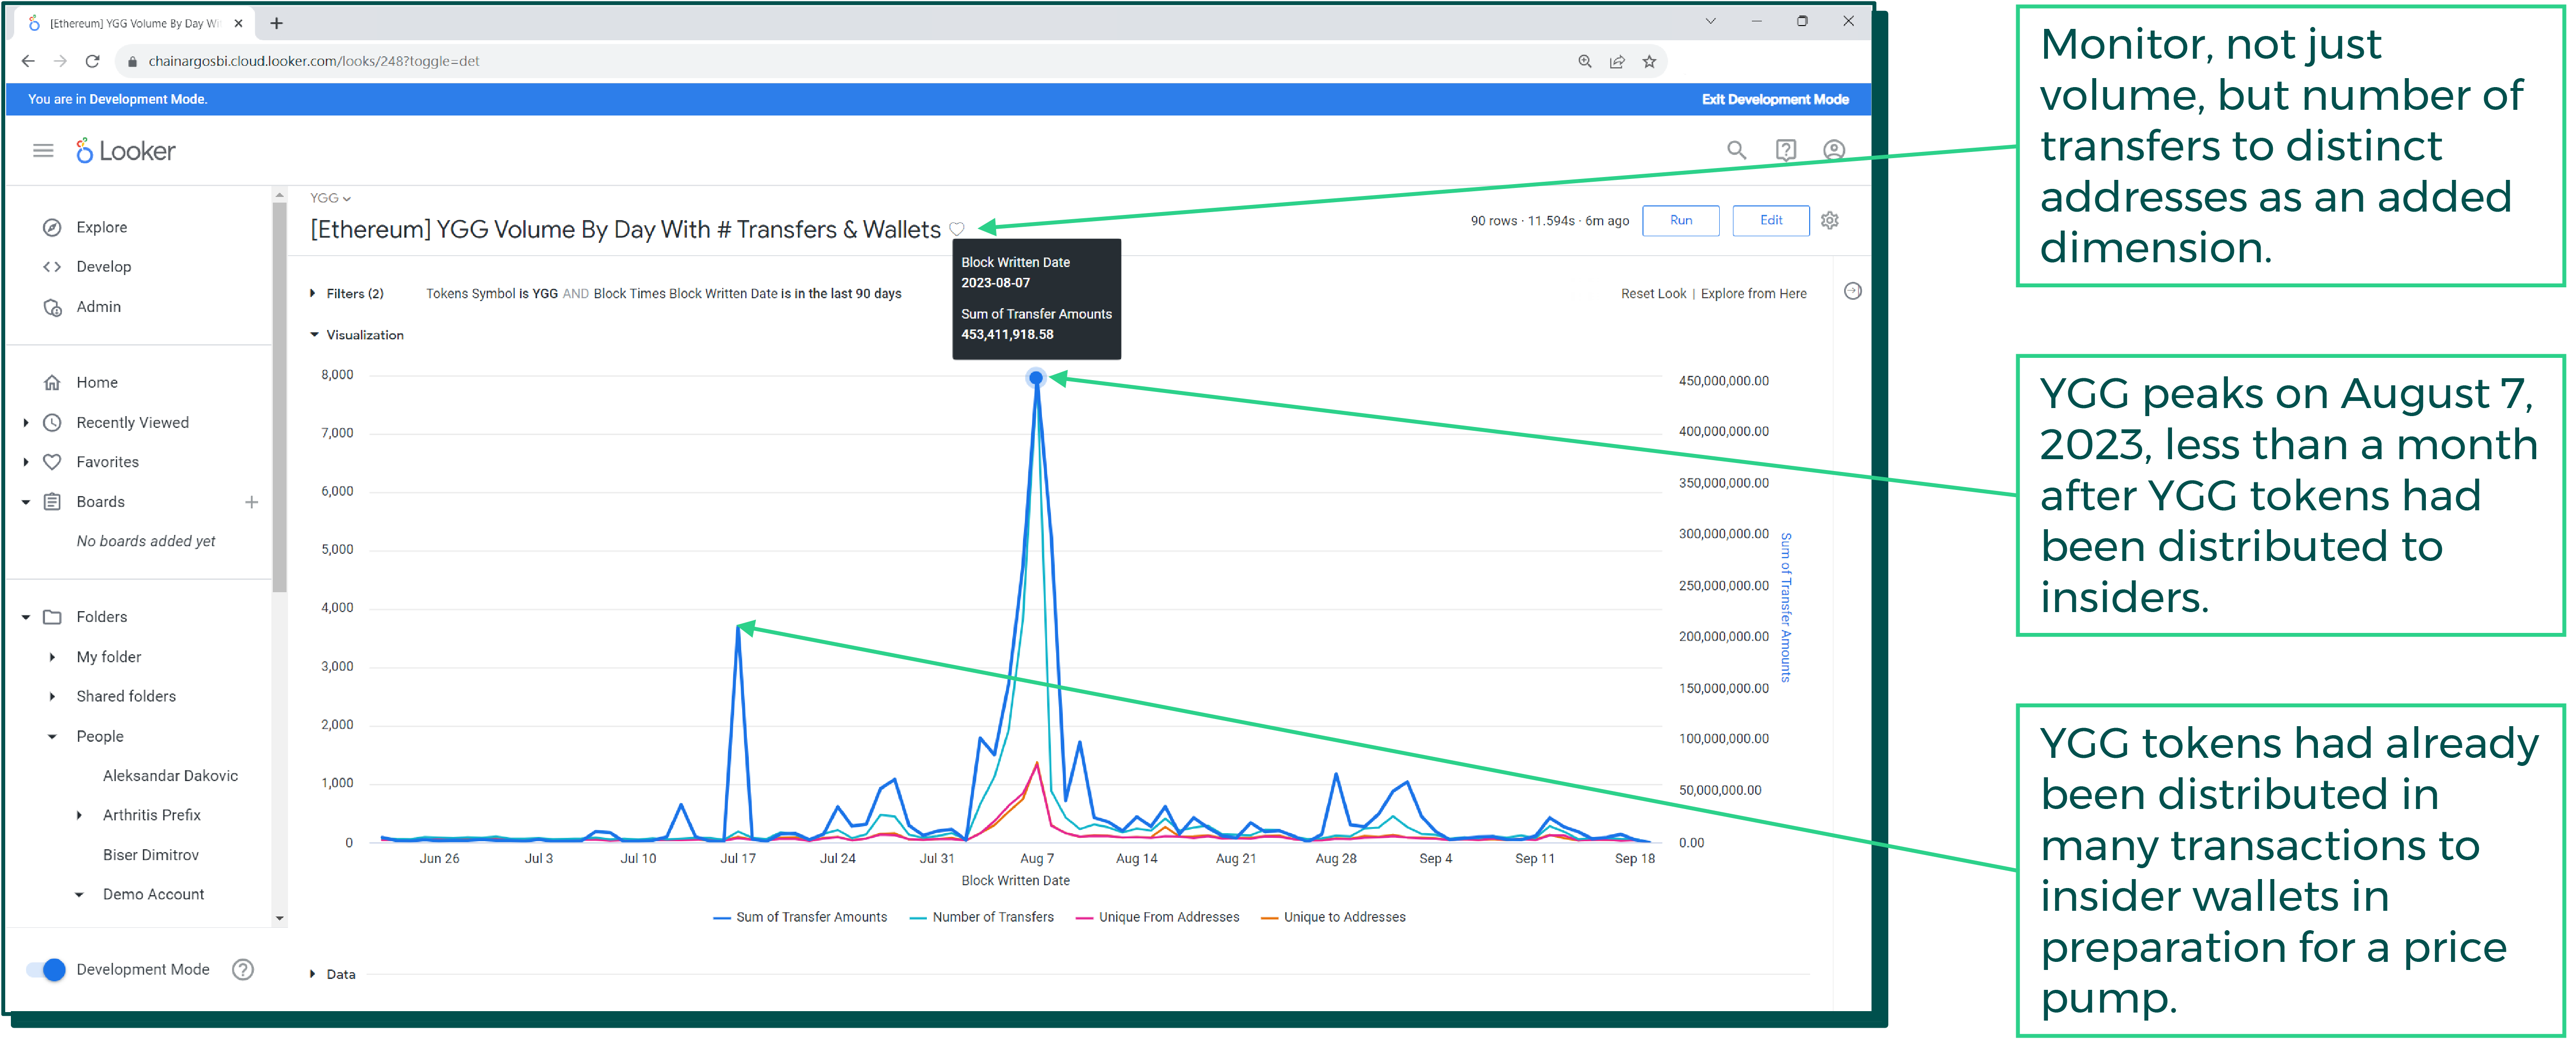The image size is (2576, 1049).
Task: Click the Run button
Action: 1680,221
